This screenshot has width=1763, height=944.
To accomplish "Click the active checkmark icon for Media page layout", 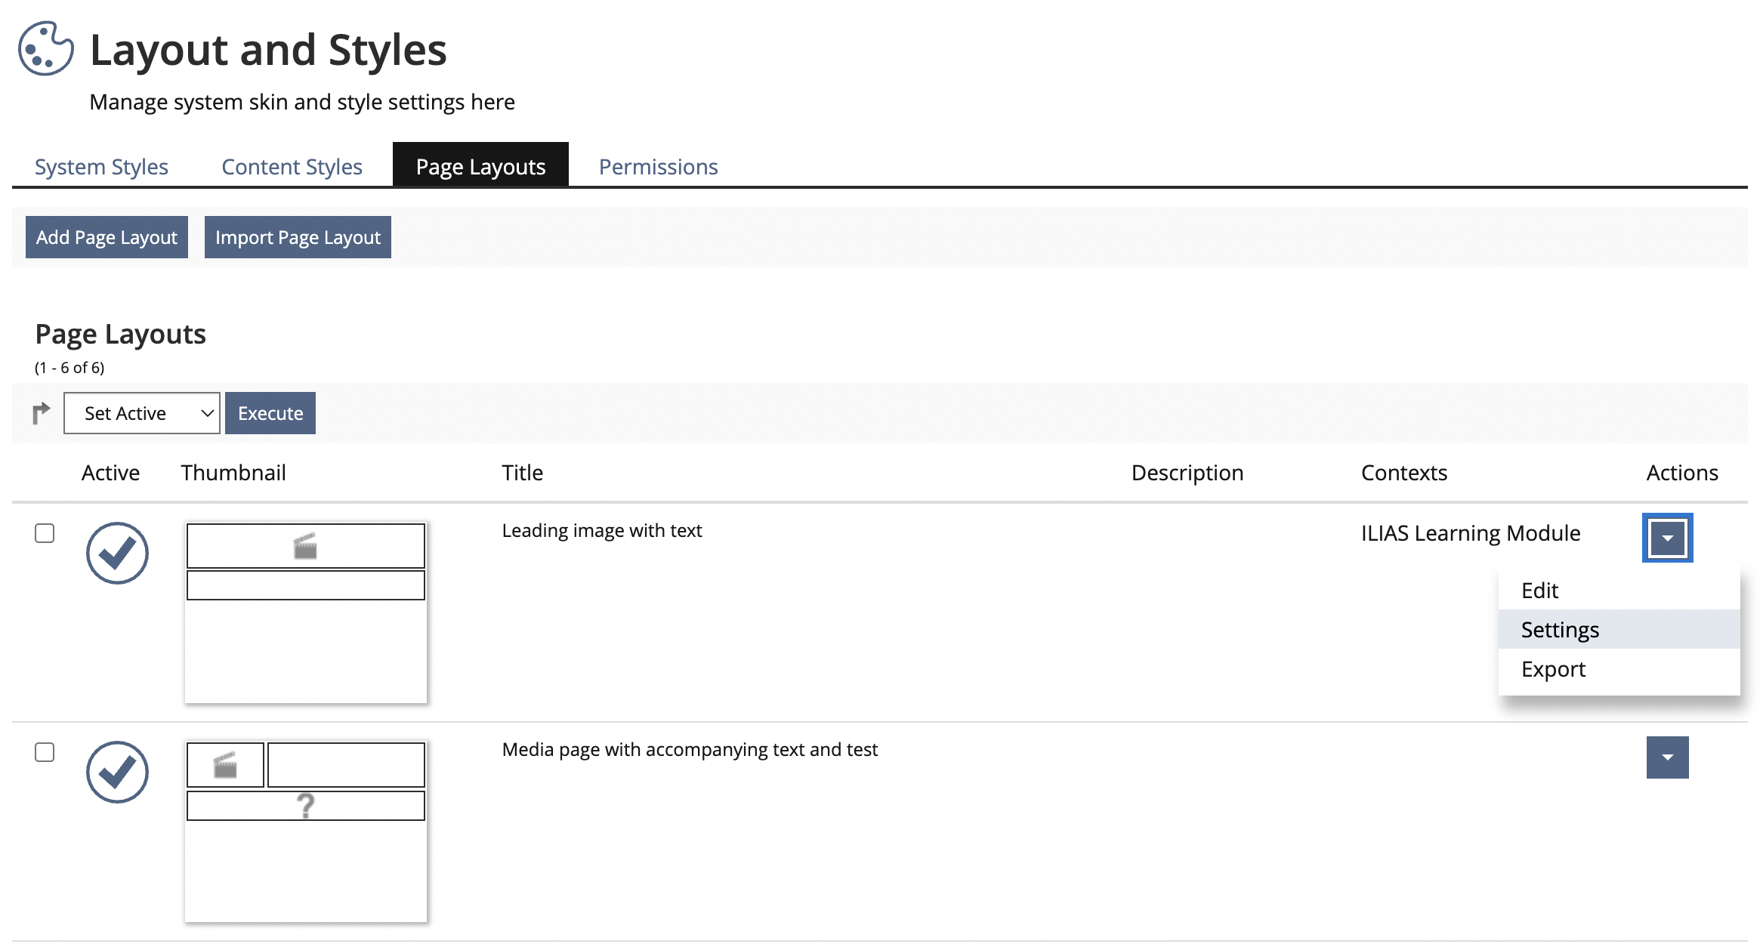I will [117, 772].
